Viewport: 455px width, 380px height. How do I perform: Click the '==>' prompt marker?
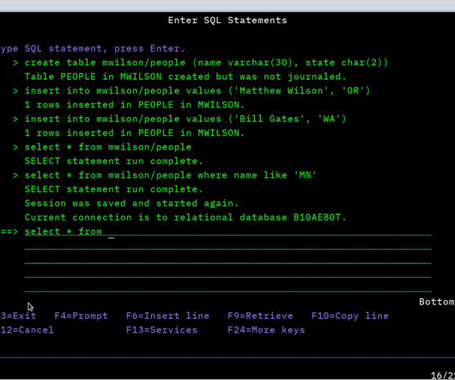point(9,231)
